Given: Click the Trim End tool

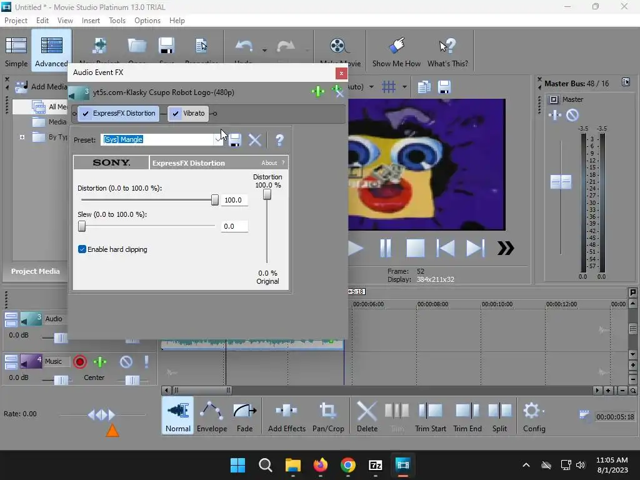Looking at the screenshot, I should (x=467, y=416).
